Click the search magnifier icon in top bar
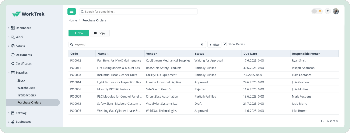This screenshot has height=133, width=350. (x=82, y=12)
